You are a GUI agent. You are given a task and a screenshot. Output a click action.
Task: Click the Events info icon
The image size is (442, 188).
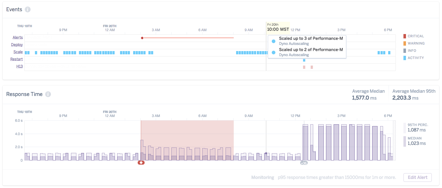coord(28,9)
